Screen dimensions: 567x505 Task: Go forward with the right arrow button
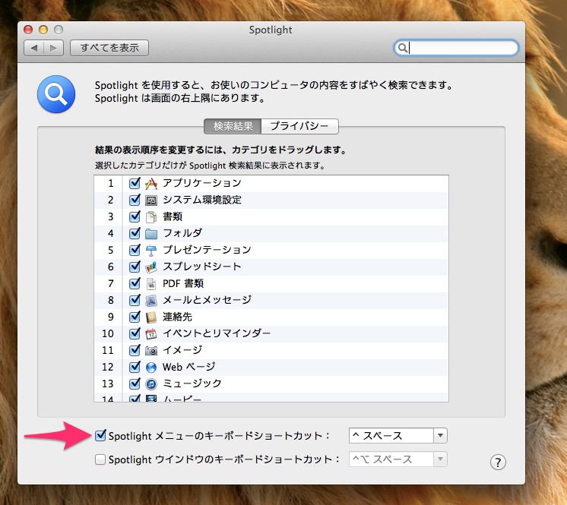(53, 48)
